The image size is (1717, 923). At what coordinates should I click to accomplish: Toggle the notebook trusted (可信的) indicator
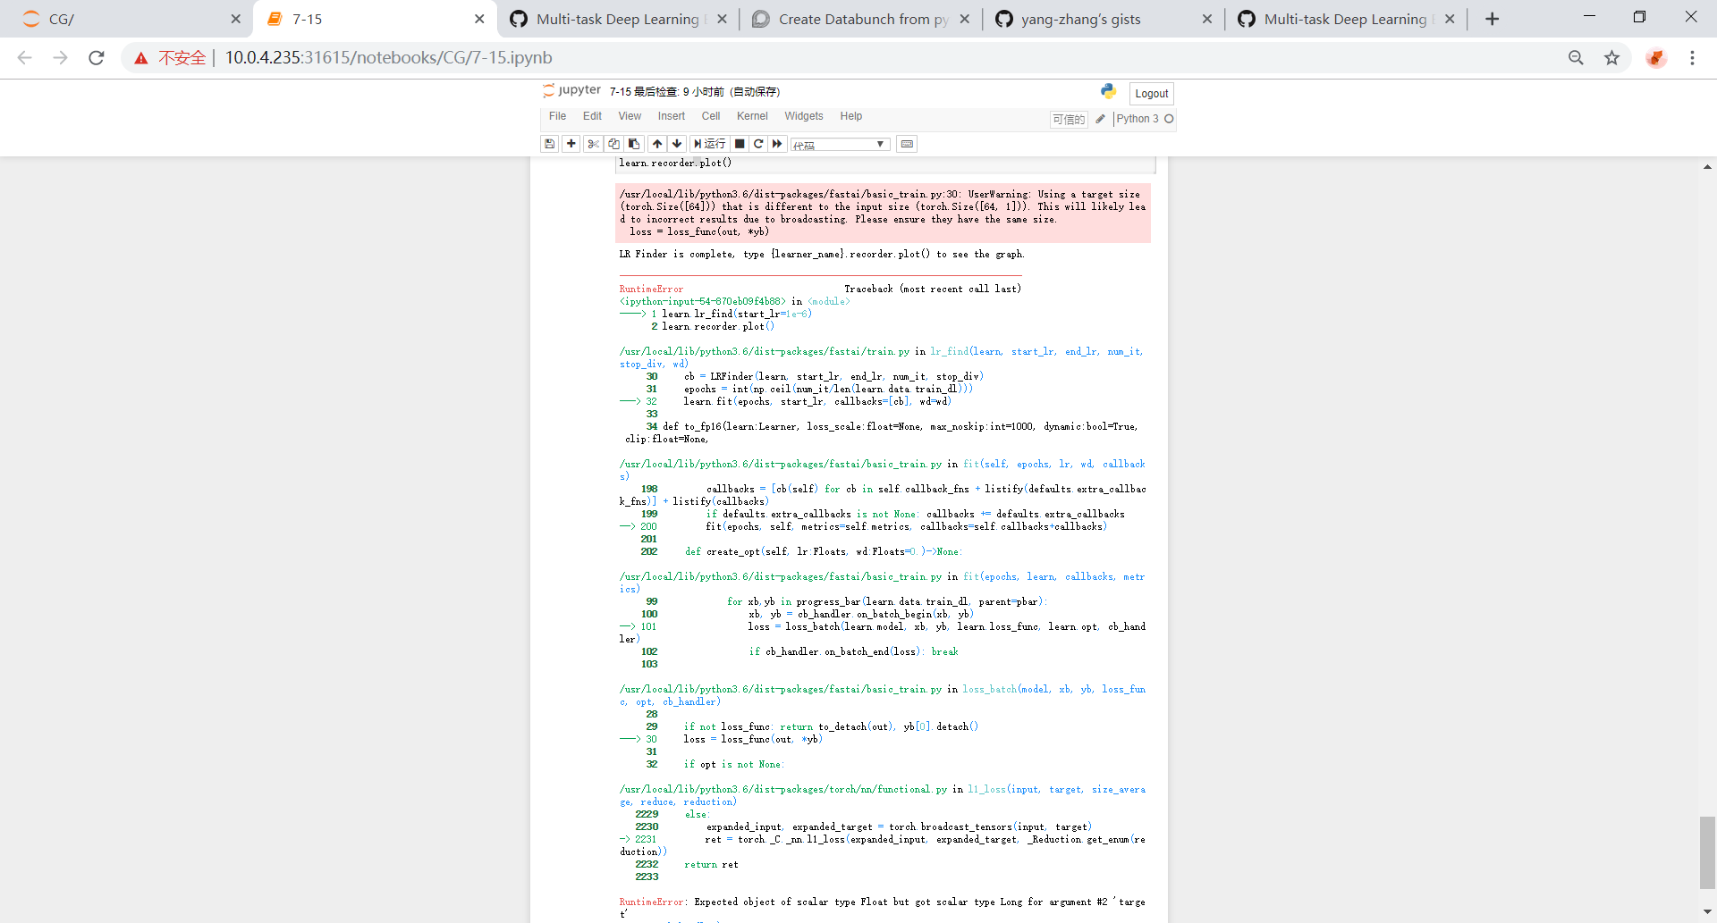tap(1069, 119)
